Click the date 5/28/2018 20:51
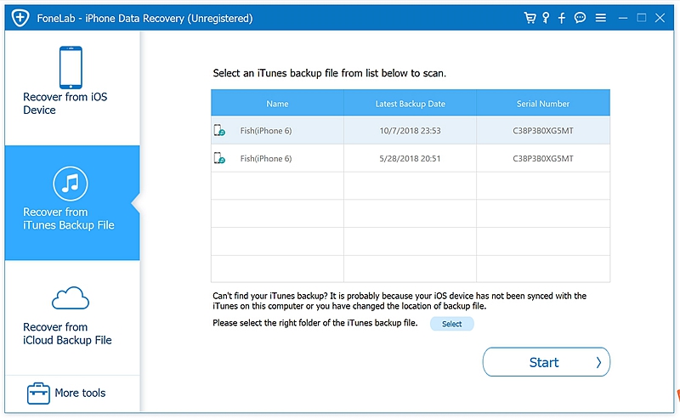This screenshot has height=419, width=680. click(410, 158)
